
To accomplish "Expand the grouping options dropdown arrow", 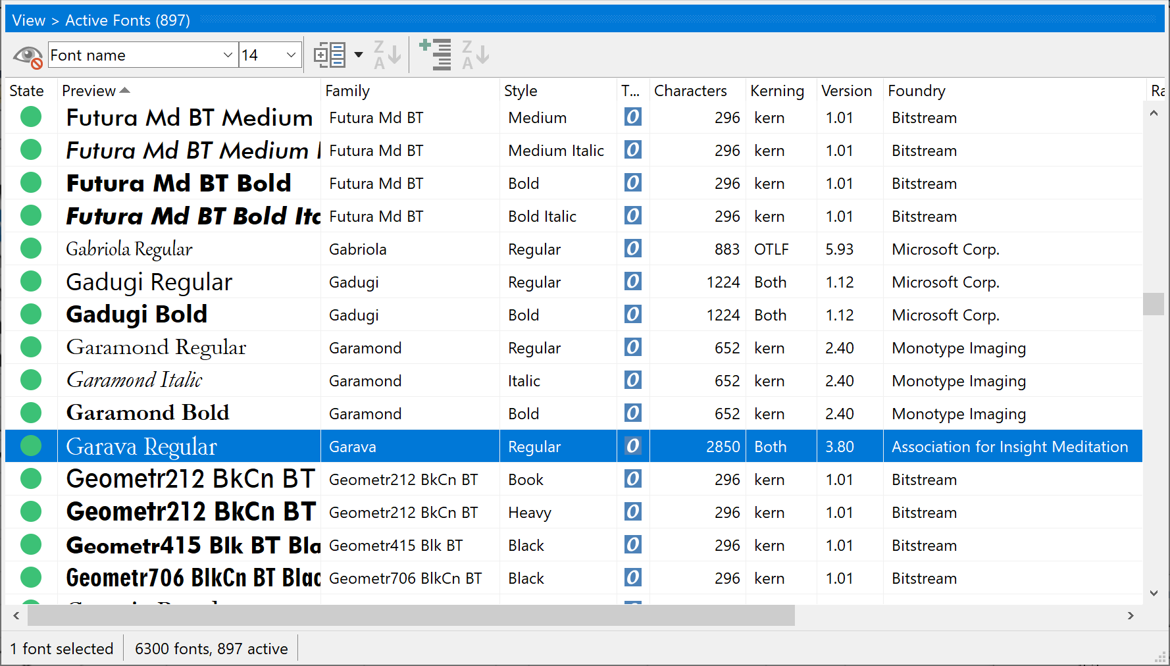I will (x=359, y=55).
